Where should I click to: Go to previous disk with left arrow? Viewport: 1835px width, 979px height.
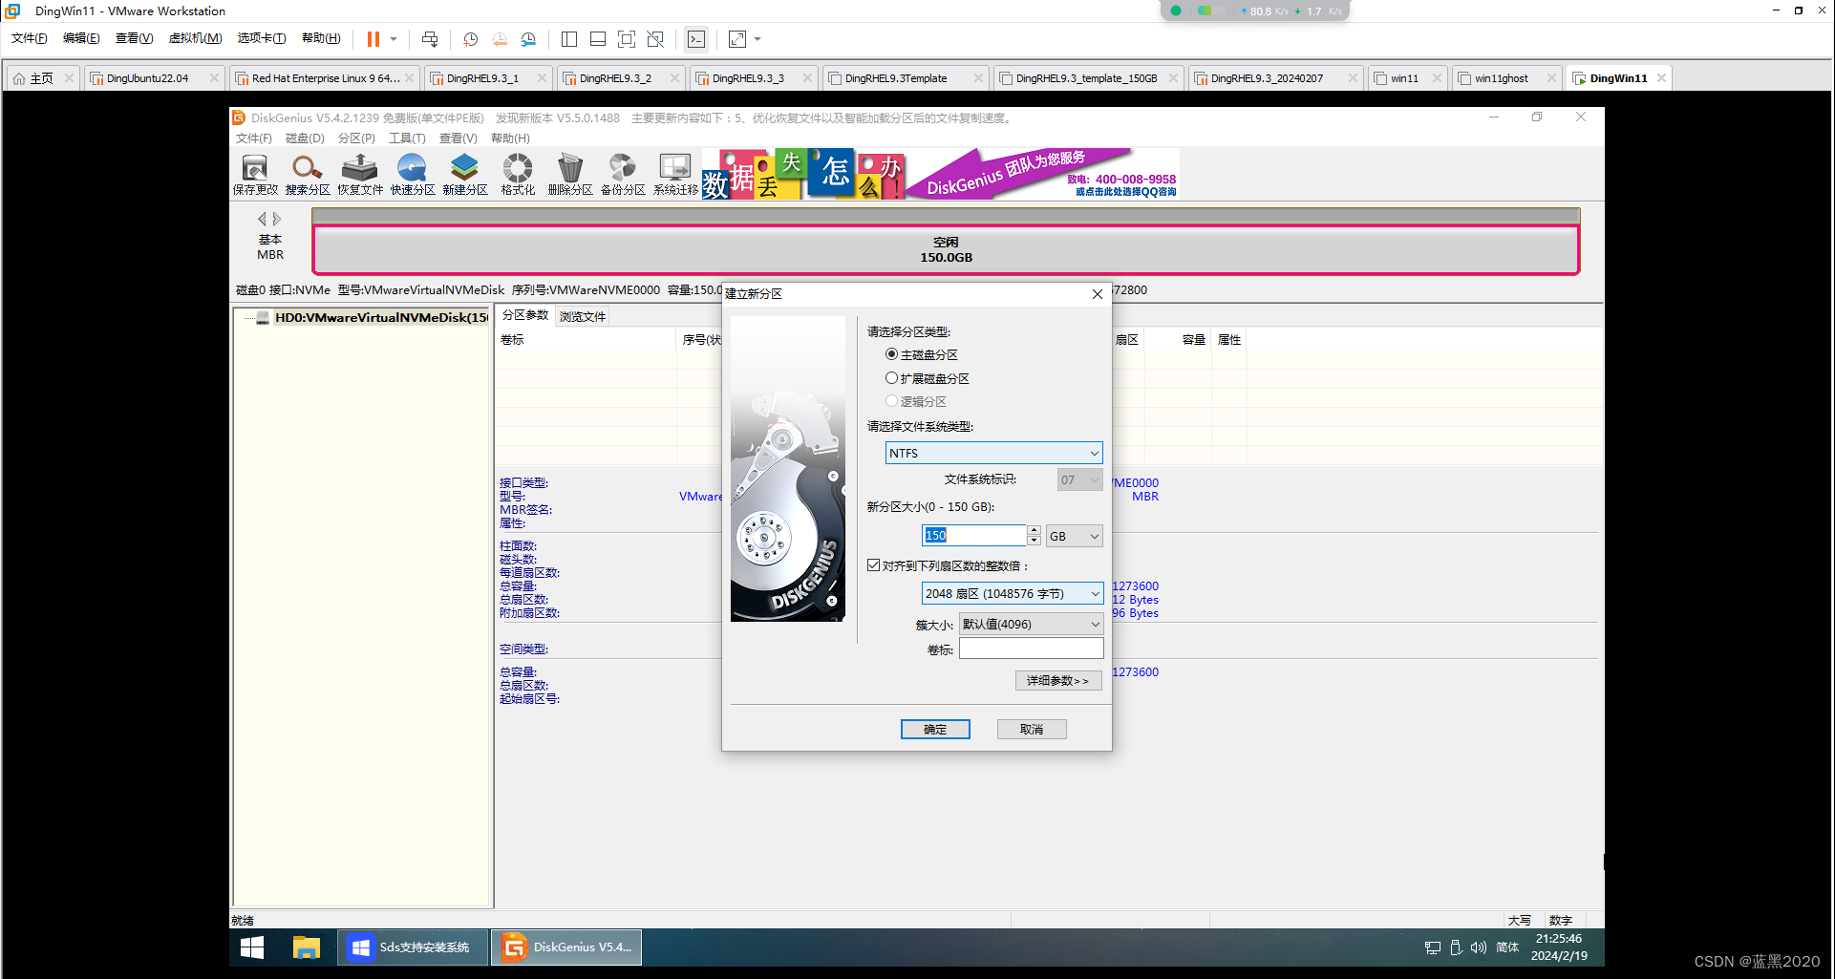262,219
